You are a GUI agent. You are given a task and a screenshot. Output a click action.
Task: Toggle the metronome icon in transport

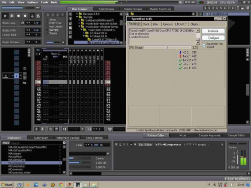pos(38,16)
